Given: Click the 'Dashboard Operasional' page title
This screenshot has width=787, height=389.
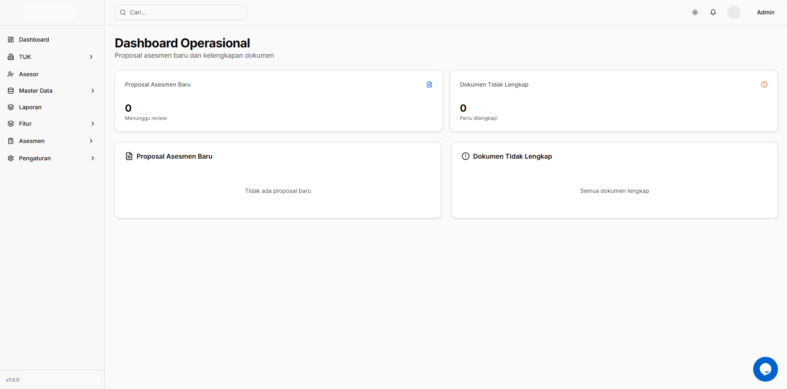Looking at the screenshot, I should (x=182, y=43).
